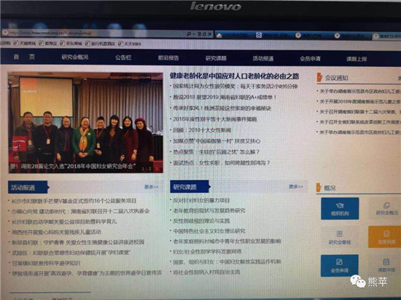The image size is (401, 300).
Task: Open 研究会概况 in the top navigation bar
Action: pyautogui.click(x=75, y=57)
